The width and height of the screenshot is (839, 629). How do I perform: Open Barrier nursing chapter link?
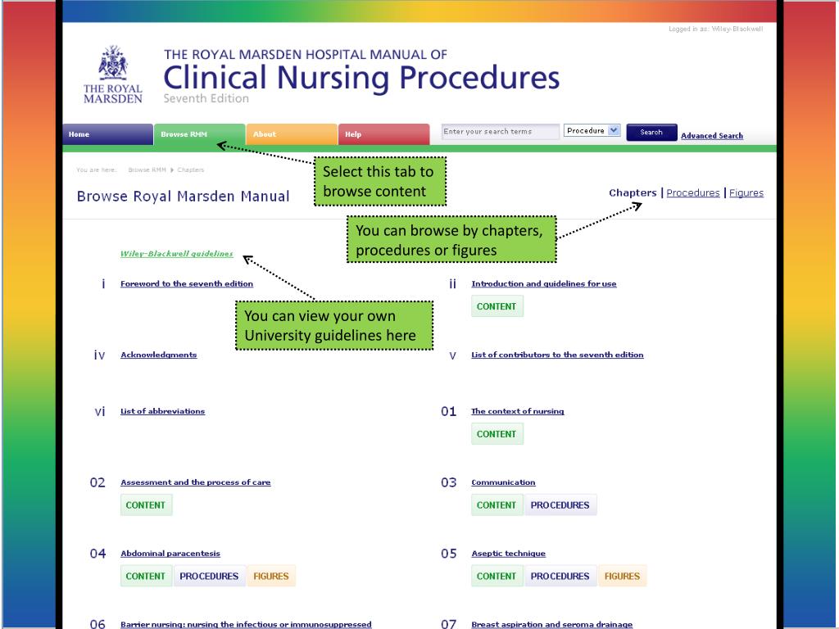[246, 624]
